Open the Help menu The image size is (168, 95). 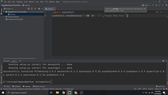tap(58, 2)
